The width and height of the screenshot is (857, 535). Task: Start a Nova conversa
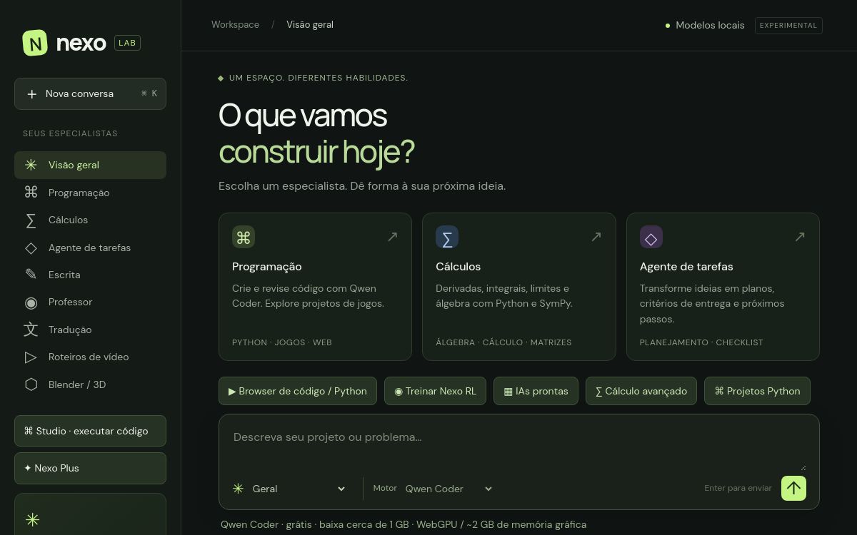pos(90,93)
